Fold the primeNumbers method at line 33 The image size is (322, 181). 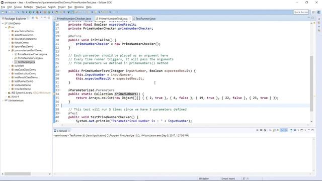[60, 90]
